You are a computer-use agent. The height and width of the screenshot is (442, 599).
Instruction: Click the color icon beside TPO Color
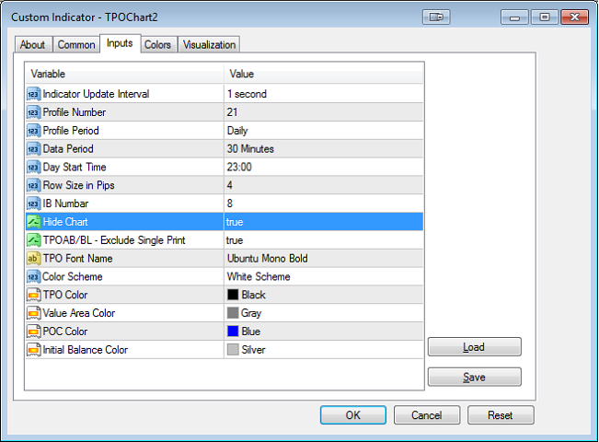[34, 295]
